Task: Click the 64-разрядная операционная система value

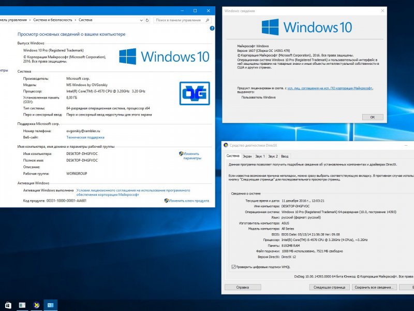Action: click(108, 108)
